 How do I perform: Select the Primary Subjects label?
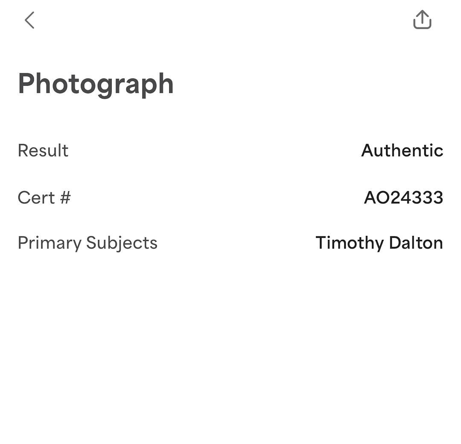click(x=88, y=243)
